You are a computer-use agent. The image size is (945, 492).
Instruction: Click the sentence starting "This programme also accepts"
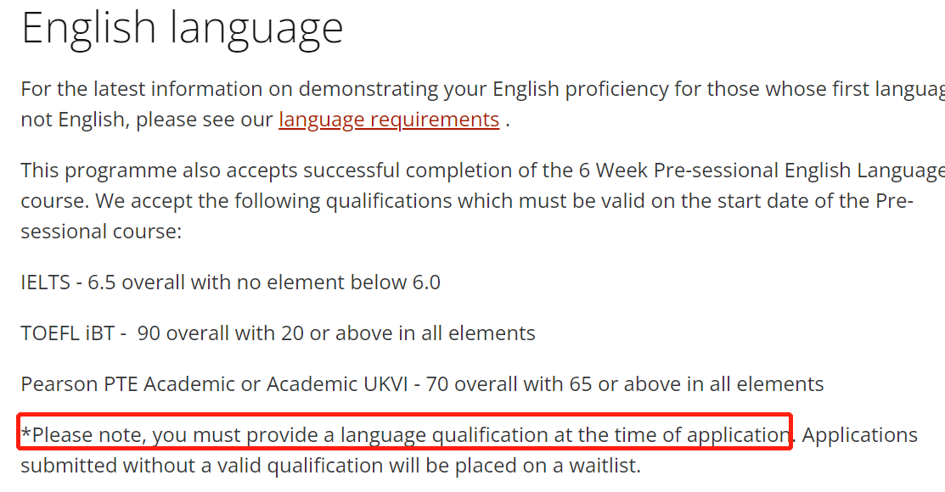tap(255, 171)
